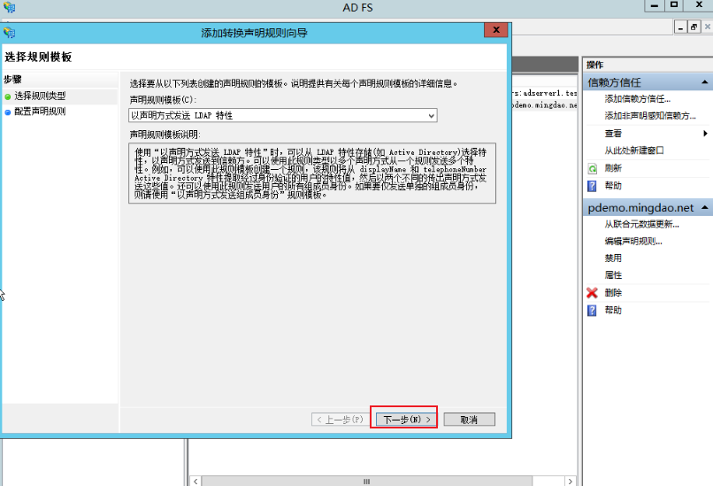Click the Previous step (上一步) button
This screenshot has height=486, width=713.
(x=341, y=420)
